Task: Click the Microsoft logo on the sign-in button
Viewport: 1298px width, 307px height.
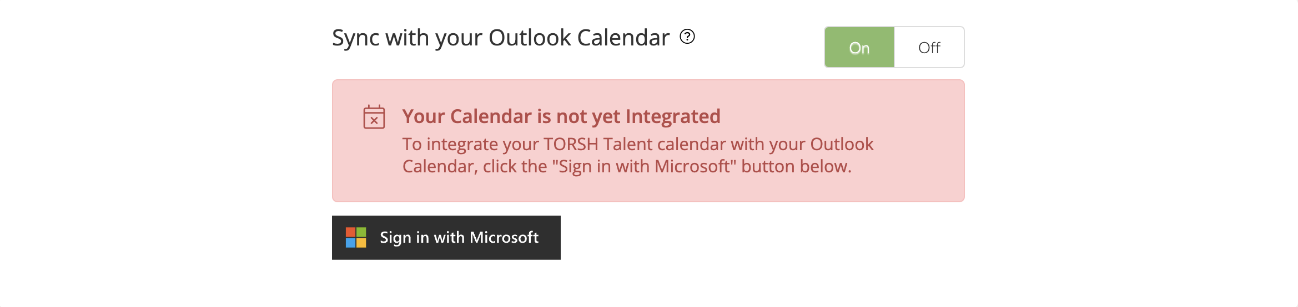Action: (356, 237)
